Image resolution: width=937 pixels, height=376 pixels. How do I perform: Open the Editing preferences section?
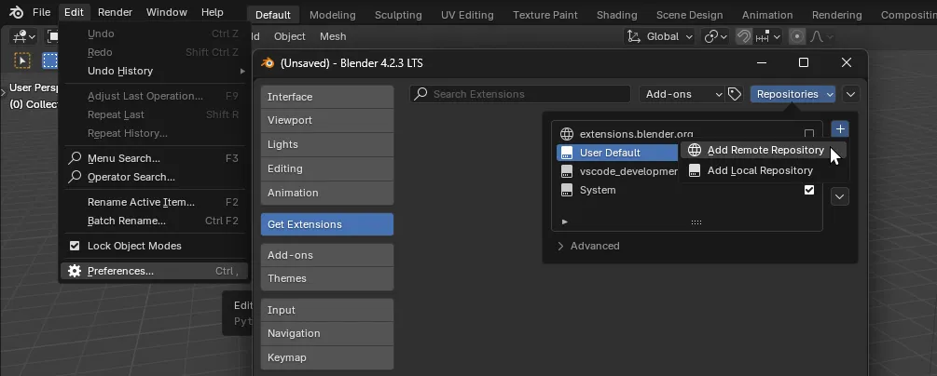(x=327, y=168)
